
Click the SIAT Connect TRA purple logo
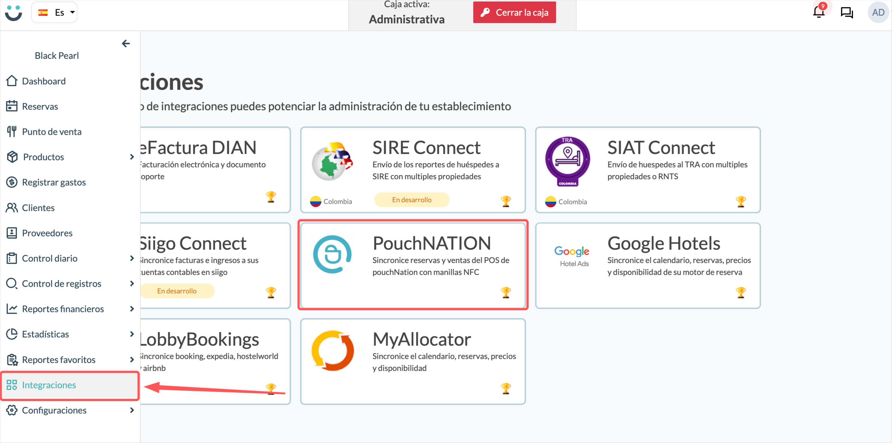coord(567,161)
